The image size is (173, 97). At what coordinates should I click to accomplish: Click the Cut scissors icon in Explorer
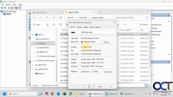coord(48,25)
